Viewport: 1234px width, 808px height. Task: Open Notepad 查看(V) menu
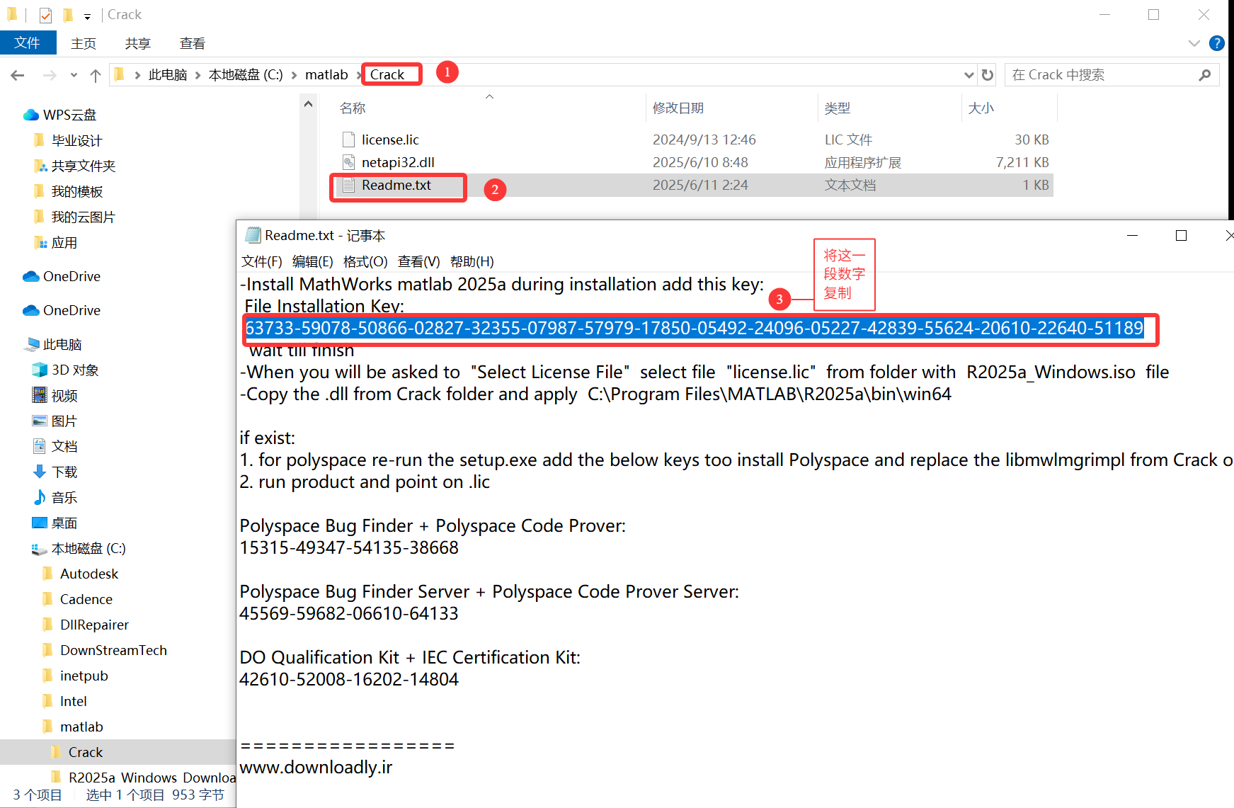coord(418,261)
